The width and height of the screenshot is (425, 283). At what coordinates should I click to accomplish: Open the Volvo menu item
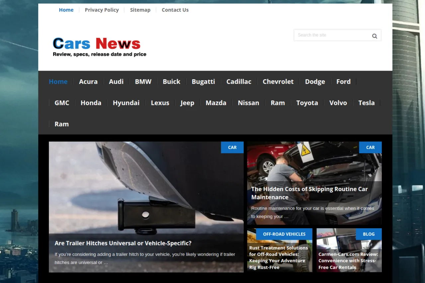coord(338,103)
